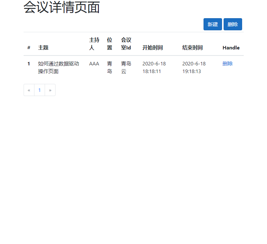
Task: Click the blue 删除 button beside 新建
Action: (233, 24)
